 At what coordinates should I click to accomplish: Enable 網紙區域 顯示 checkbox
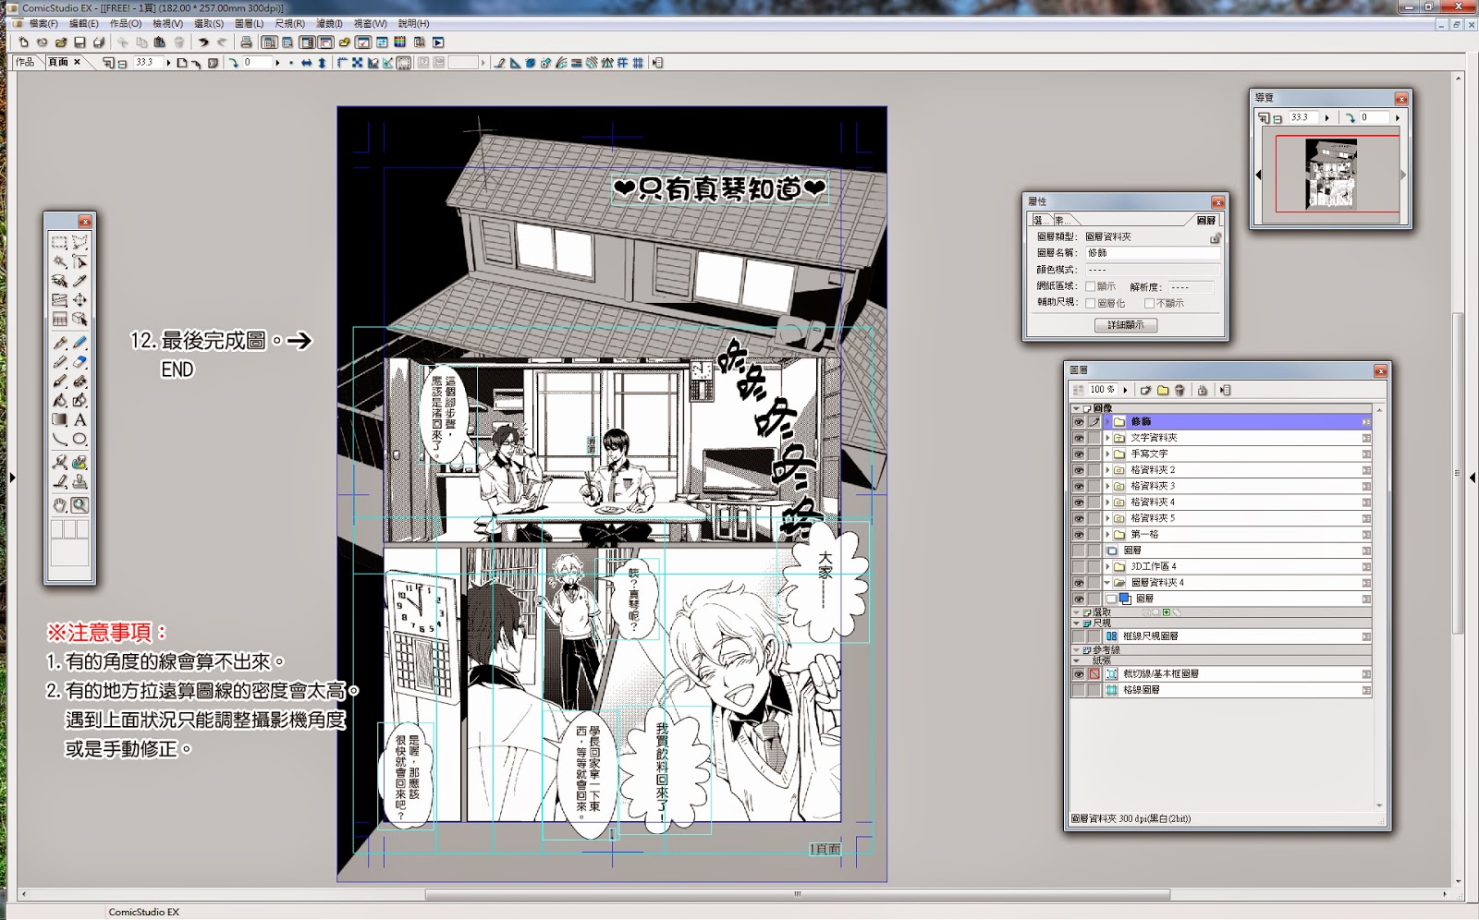point(1091,286)
